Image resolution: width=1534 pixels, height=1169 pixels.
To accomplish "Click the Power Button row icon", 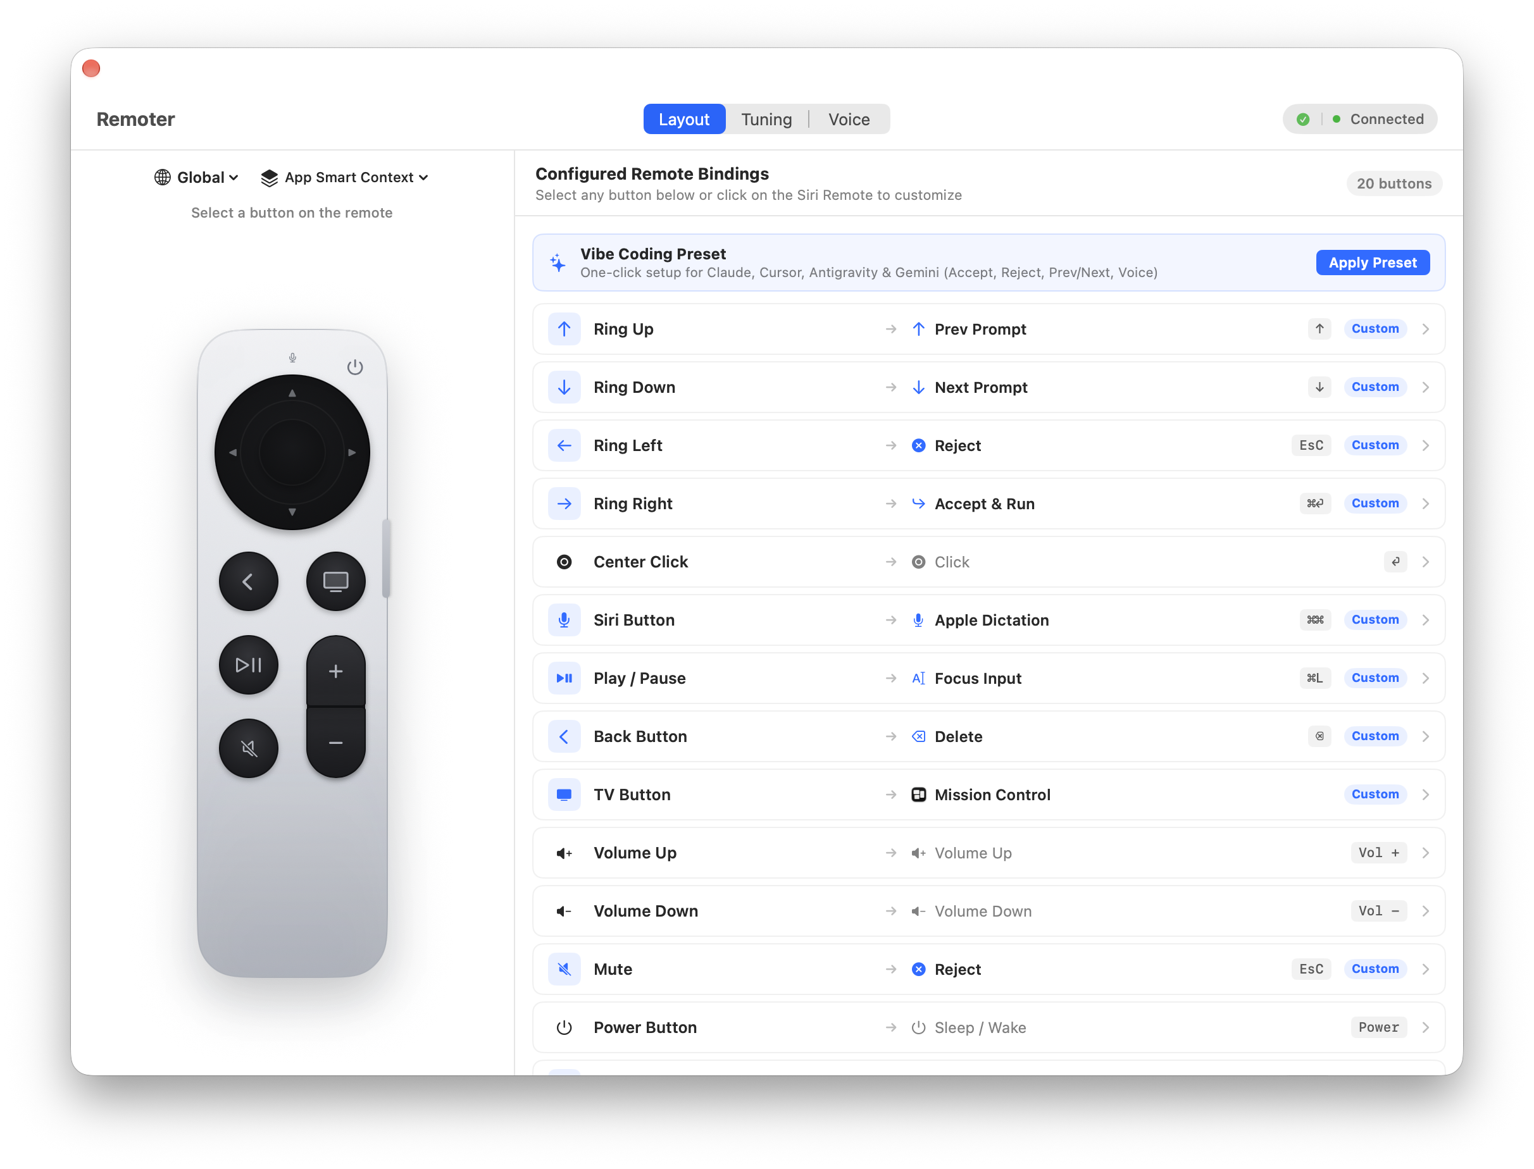I will coord(564,1027).
